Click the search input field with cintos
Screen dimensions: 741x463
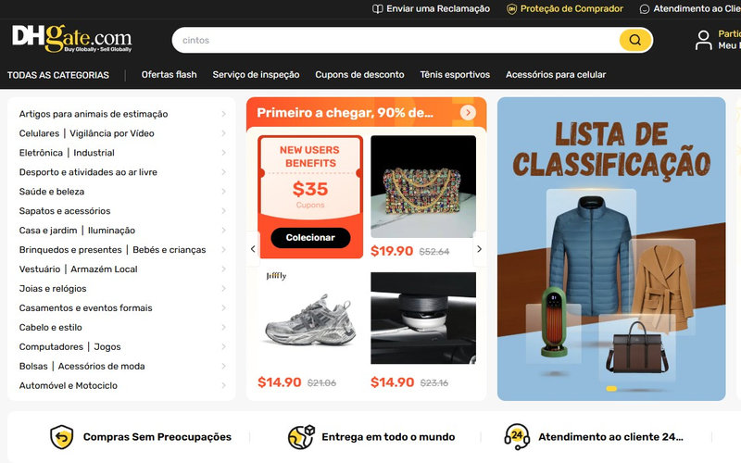[x=396, y=40]
